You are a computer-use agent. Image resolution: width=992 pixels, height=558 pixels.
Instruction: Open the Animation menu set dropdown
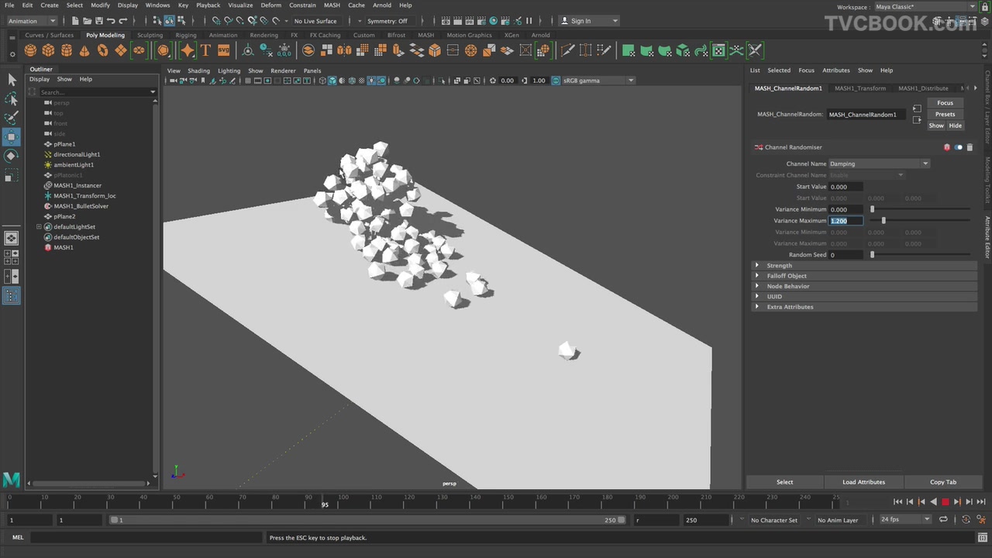[x=33, y=21]
